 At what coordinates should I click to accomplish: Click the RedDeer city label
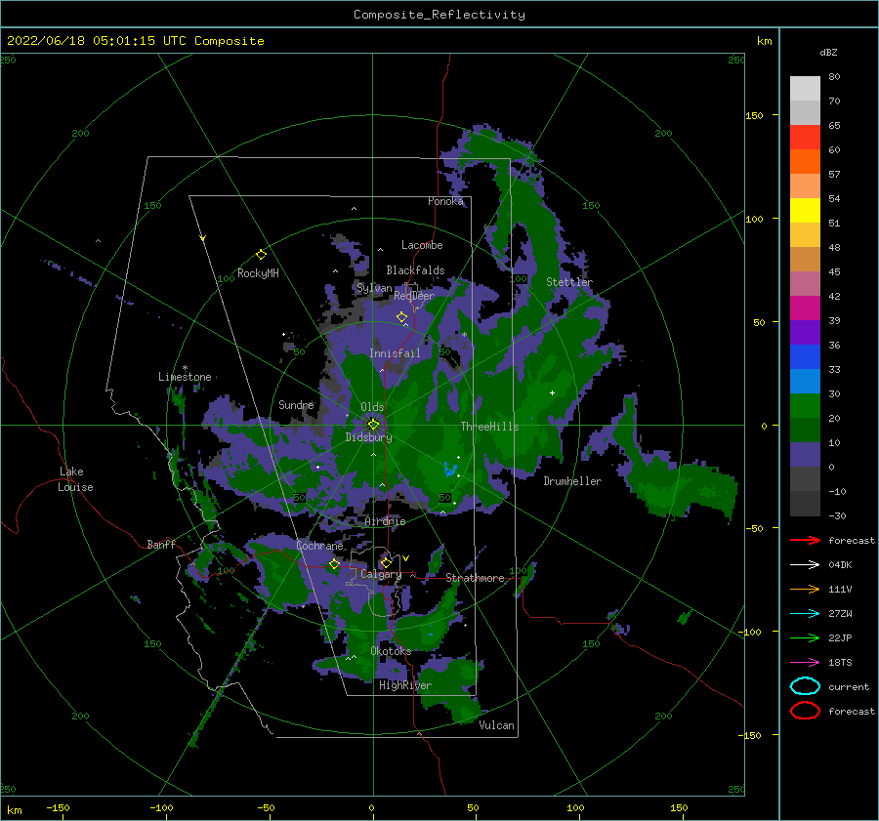click(414, 296)
